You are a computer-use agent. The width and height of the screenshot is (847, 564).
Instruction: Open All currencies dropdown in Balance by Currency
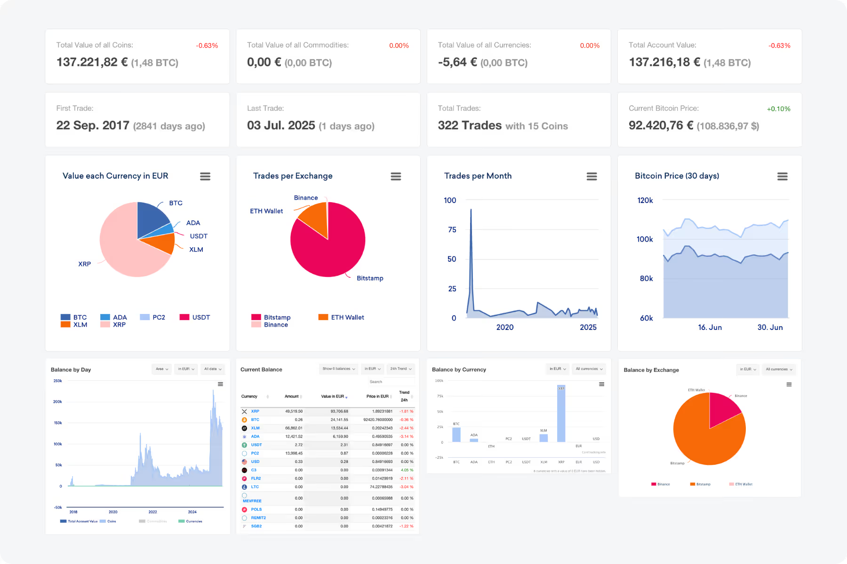pos(589,369)
